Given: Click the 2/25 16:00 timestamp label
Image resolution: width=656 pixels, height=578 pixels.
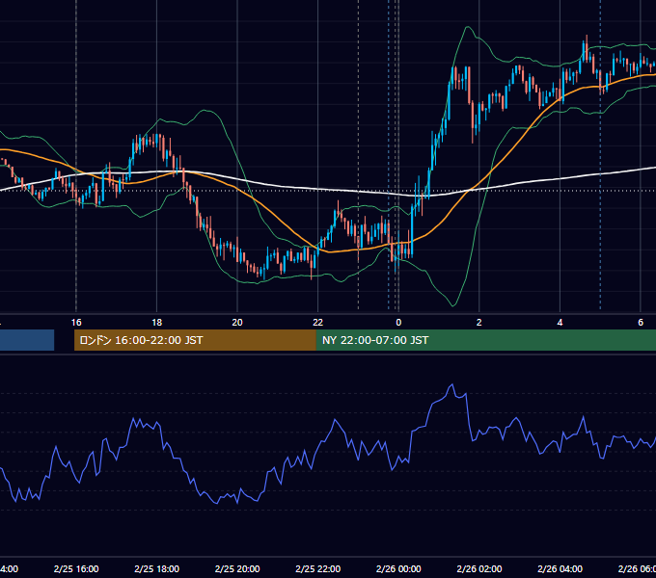Looking at the screenshot, I should [x=76, y=568].
